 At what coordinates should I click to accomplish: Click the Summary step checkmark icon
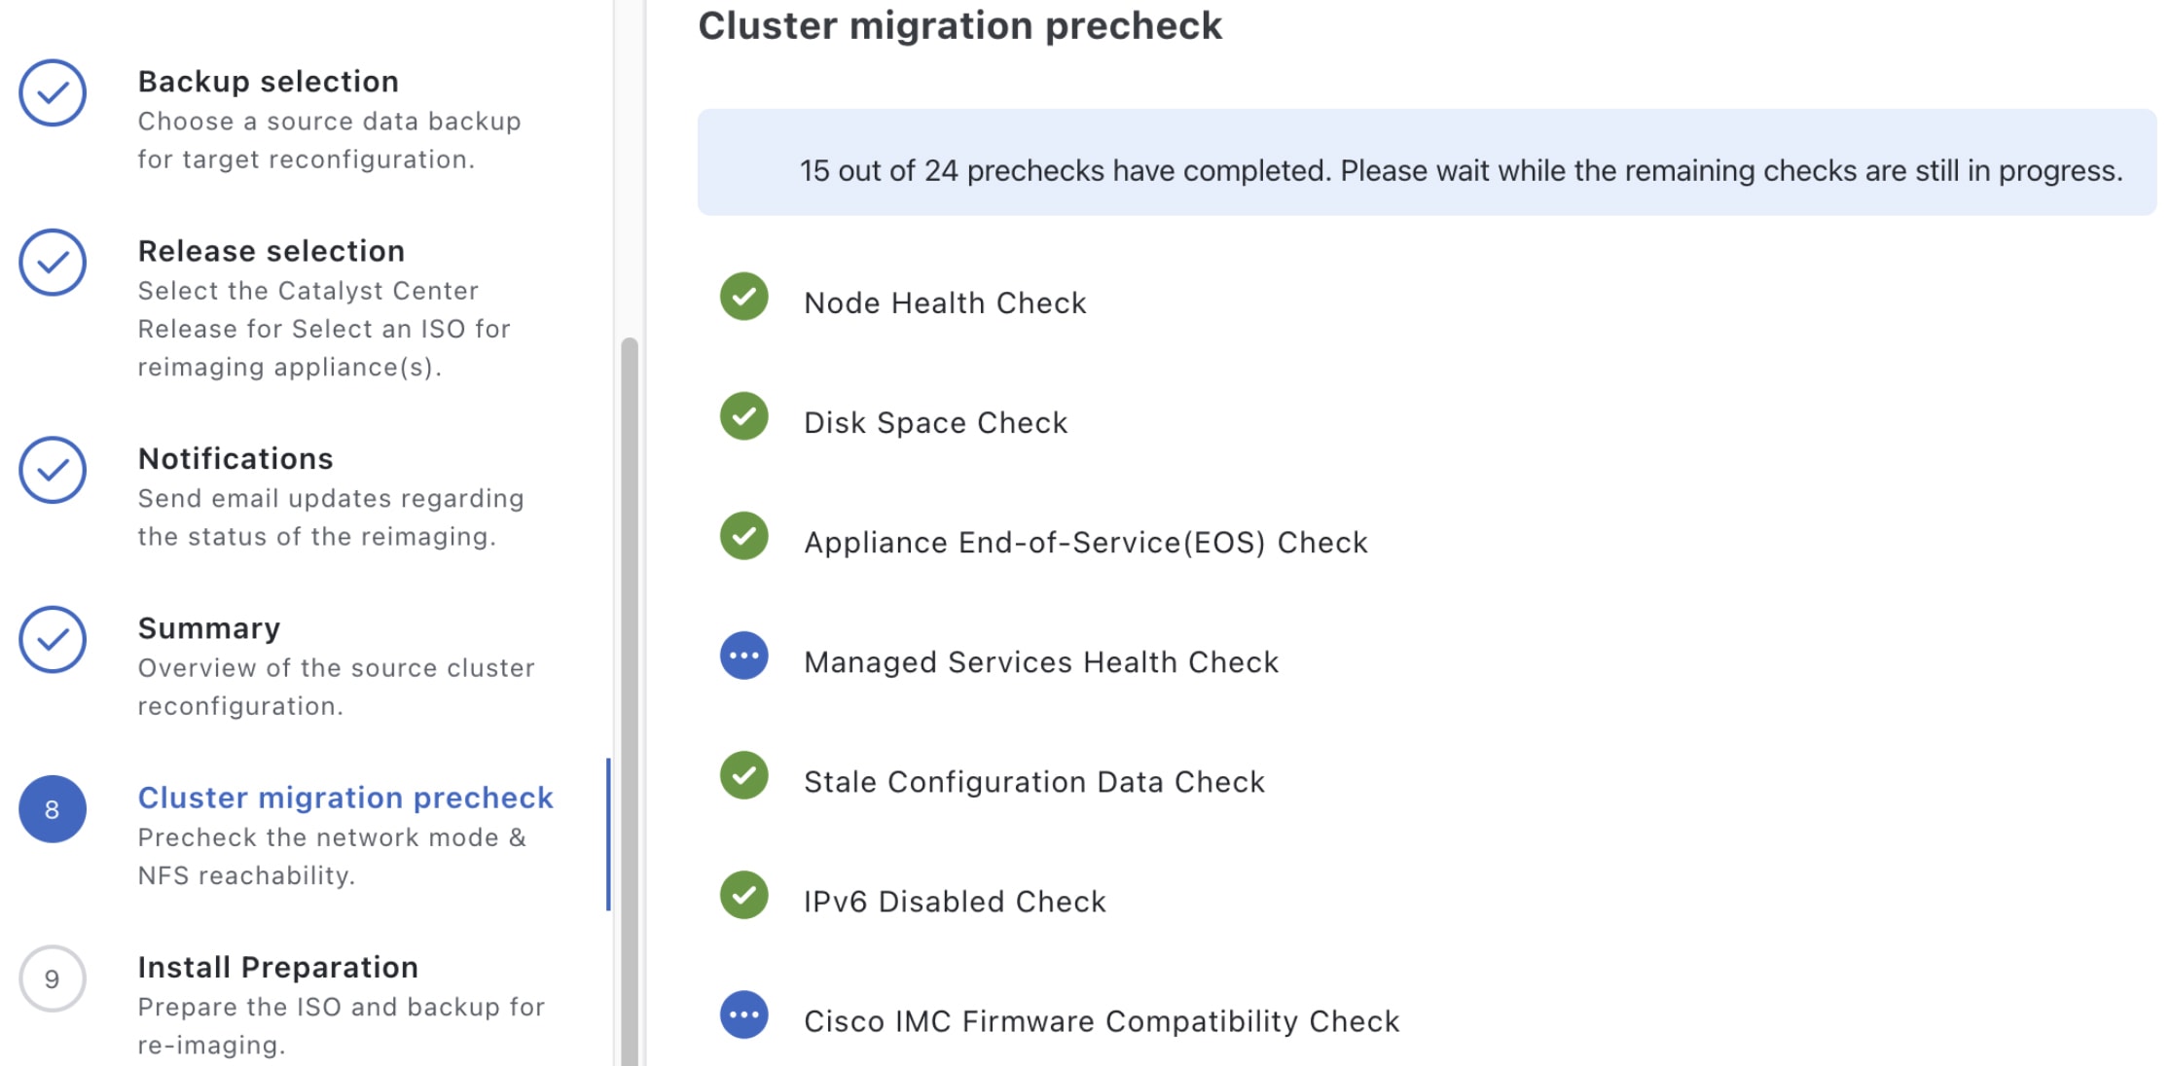click(53, 640)
